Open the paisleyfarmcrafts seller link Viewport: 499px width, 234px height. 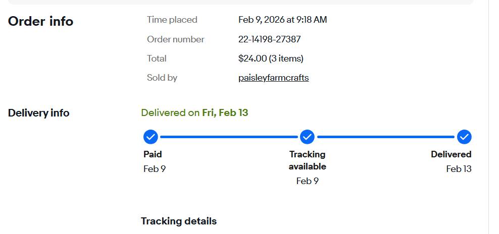(x=273, y=78)
